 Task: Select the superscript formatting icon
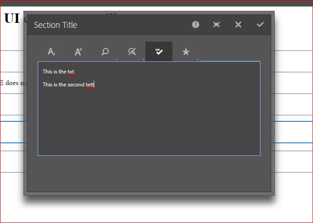point(78,51)
